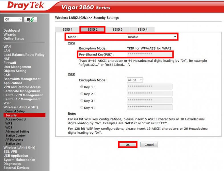The width and height of the screenshot is (224, 171).
Task: Open WEP Encryption Mode 64-Bit dropdown
Action: (135, 80)
